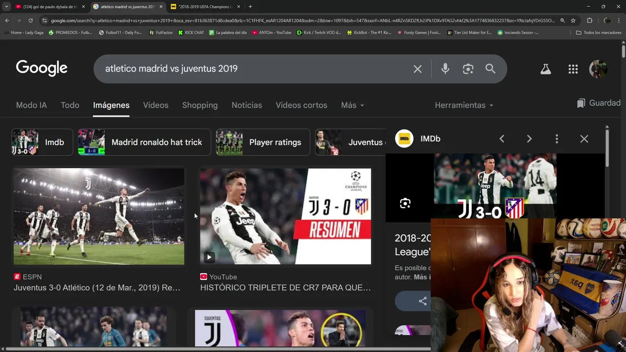Switch to Videos results tab
Viewport: 626px width, 352px height.
pos(156,105)
